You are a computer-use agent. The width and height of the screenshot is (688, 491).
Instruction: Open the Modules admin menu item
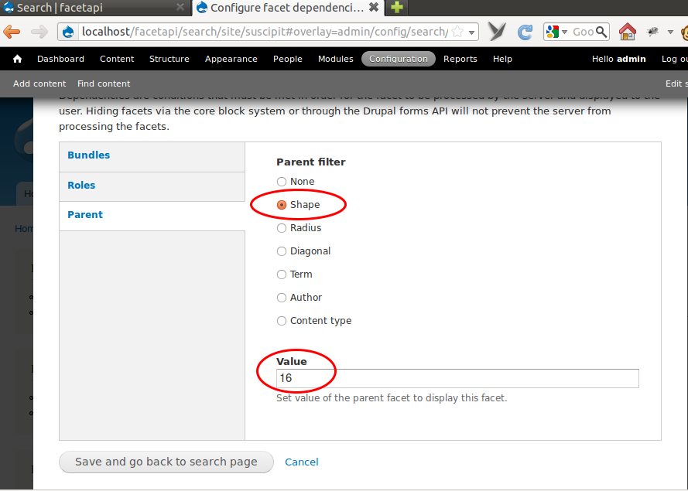336,59
